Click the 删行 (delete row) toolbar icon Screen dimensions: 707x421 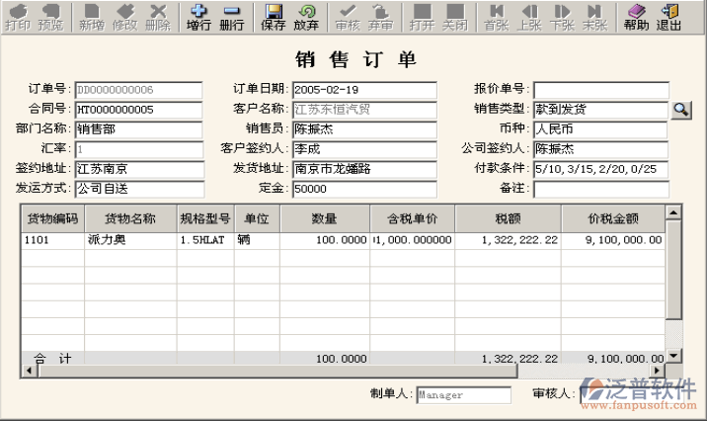click(x=232, y=17)
